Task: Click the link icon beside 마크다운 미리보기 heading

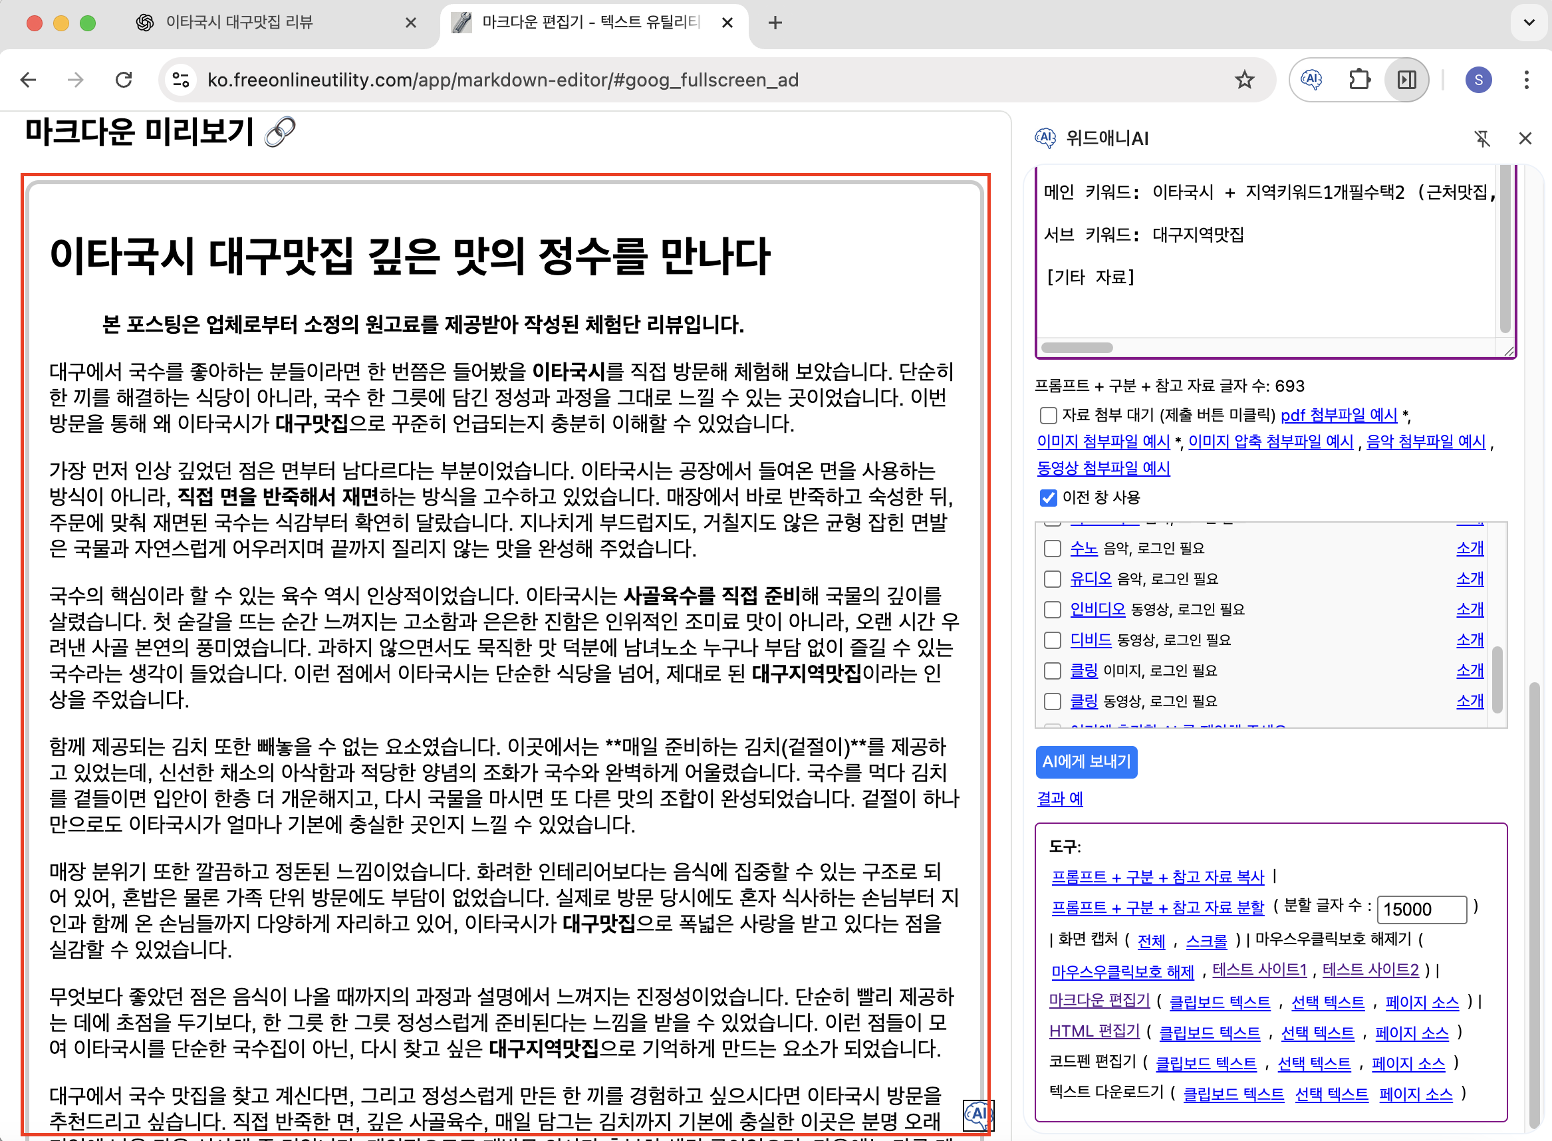Action: coord(280,132)
